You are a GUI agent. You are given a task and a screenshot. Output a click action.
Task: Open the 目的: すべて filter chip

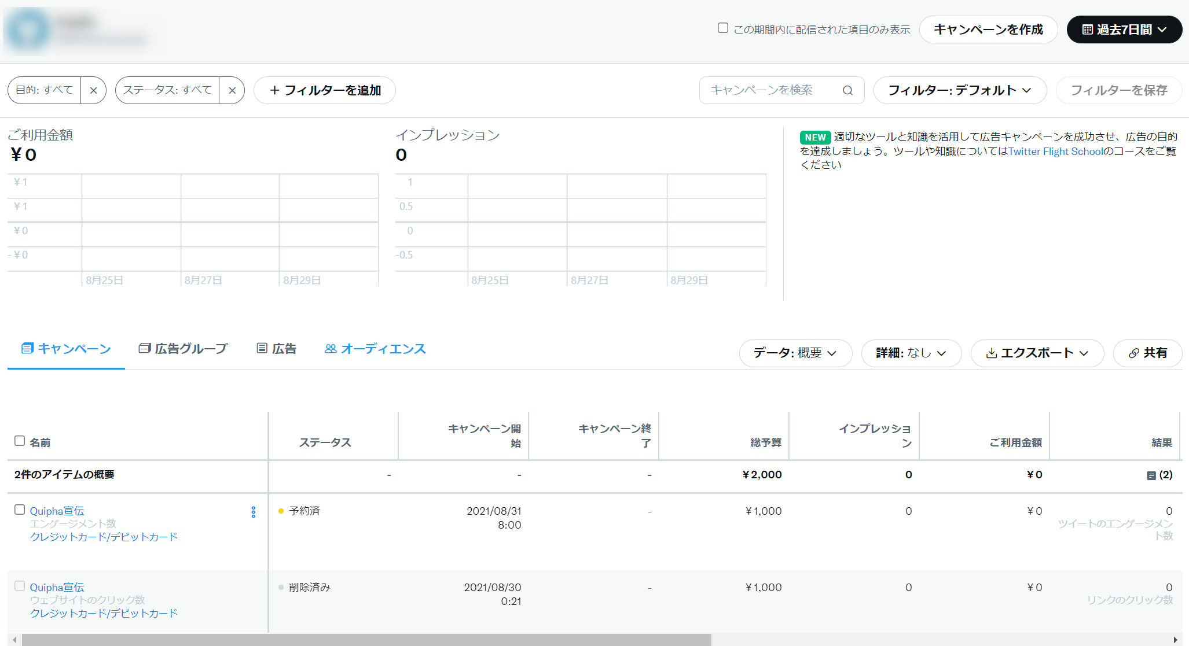click(x=44, y=90)
